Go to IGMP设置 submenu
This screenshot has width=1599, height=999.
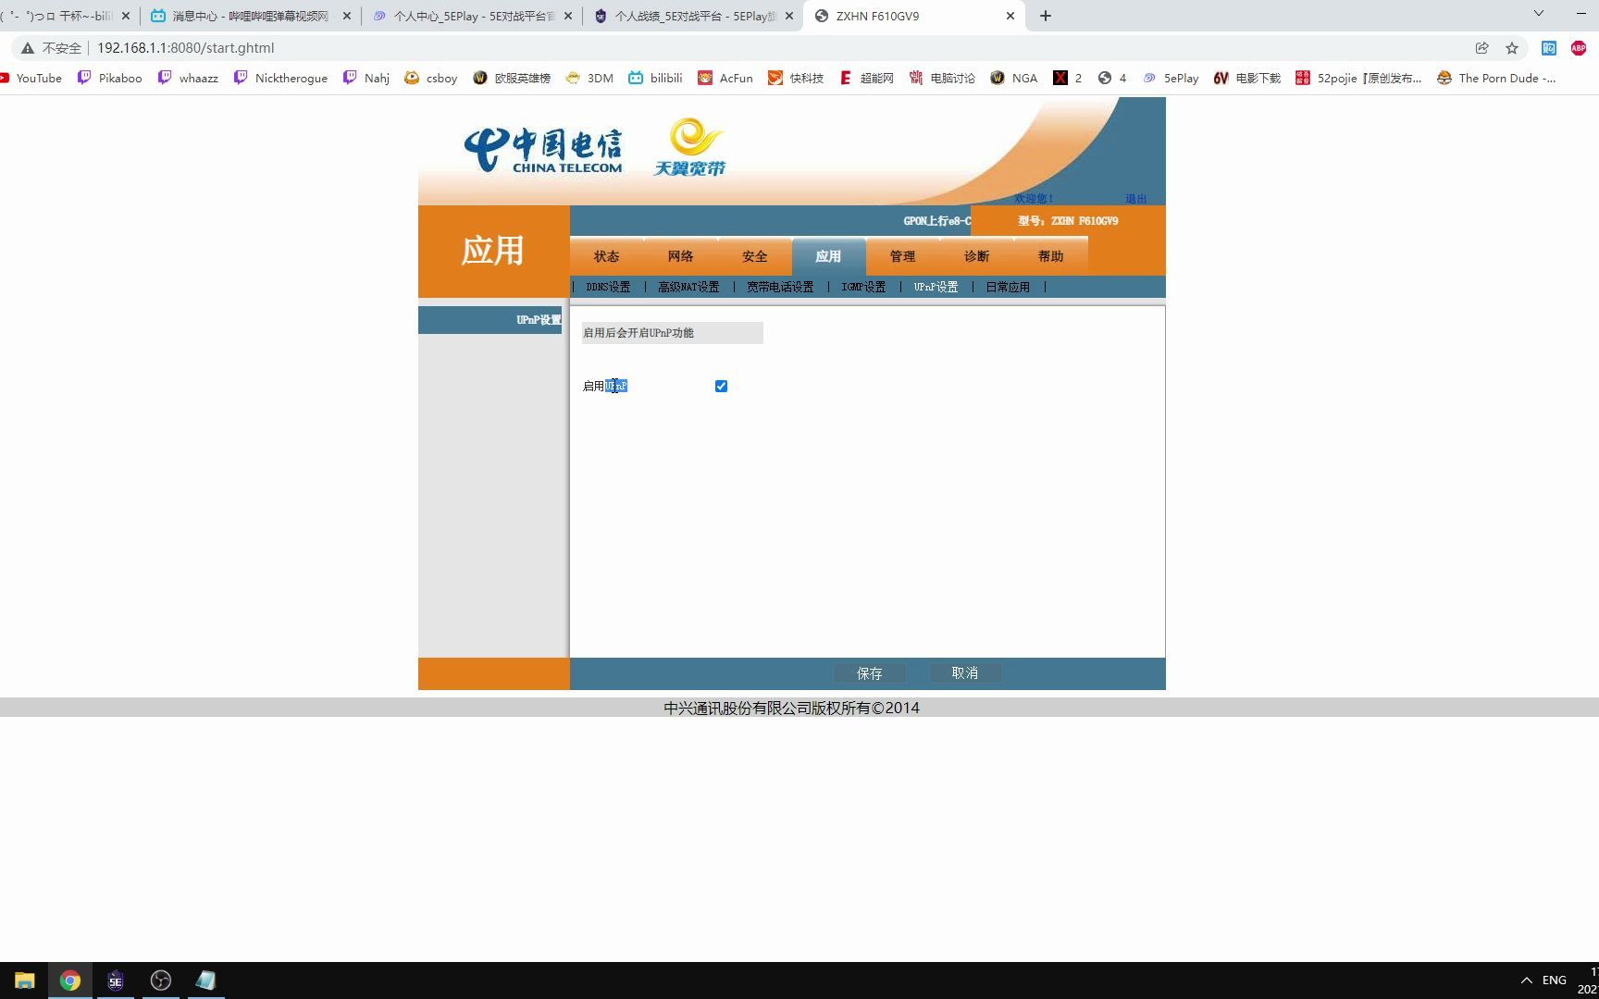click(x=863, y=287)
